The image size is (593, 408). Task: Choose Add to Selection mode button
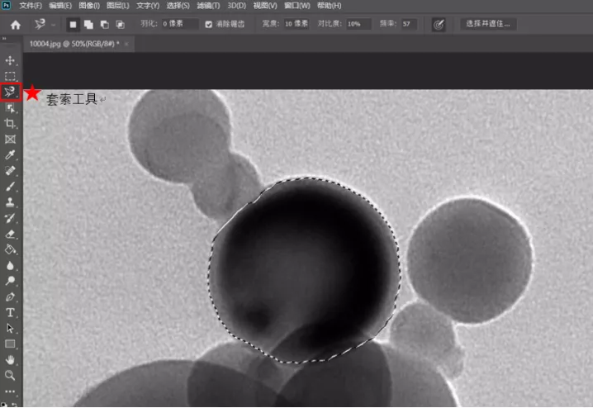tap(89, 25)
